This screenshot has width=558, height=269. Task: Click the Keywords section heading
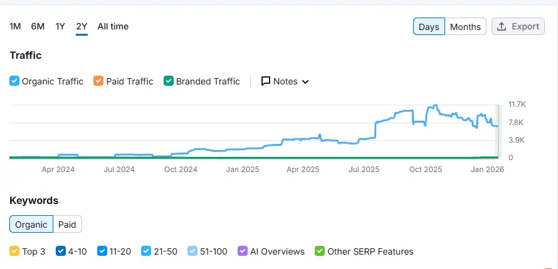[x=34, y=201]
